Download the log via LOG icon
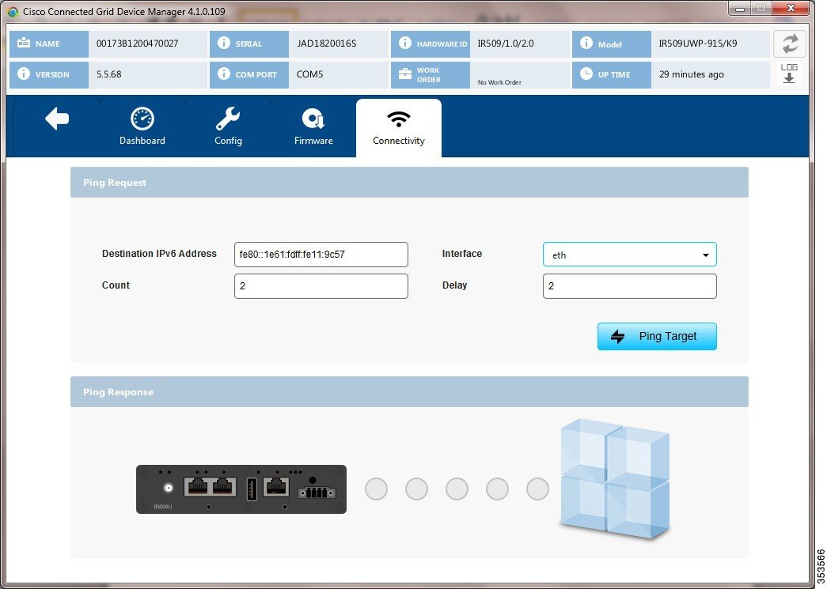The height and width of the screenshot is (589, 827). tap(789, 74)
